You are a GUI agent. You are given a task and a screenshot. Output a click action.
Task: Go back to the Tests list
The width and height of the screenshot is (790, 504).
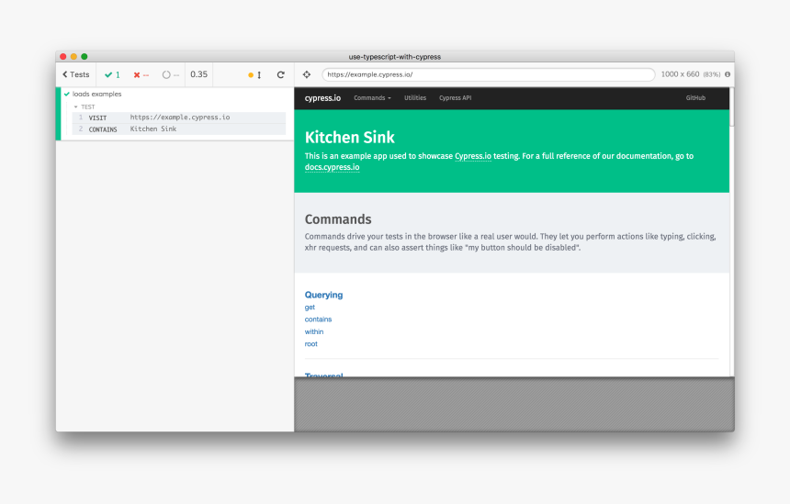[x=76, y=74]
